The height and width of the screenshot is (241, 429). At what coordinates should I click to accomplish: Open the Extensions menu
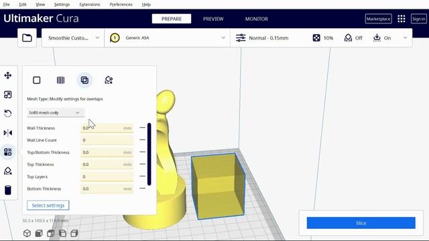click(x=89, y=5)
